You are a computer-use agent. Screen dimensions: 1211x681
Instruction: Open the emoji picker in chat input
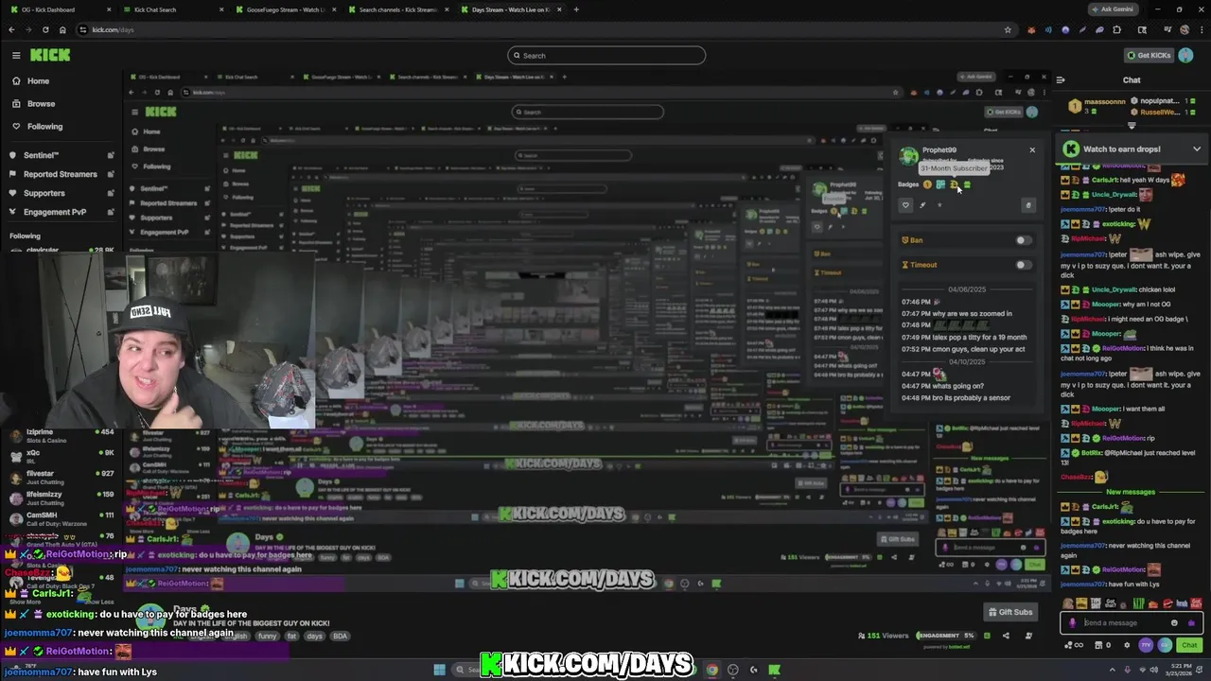point(1175,622)
